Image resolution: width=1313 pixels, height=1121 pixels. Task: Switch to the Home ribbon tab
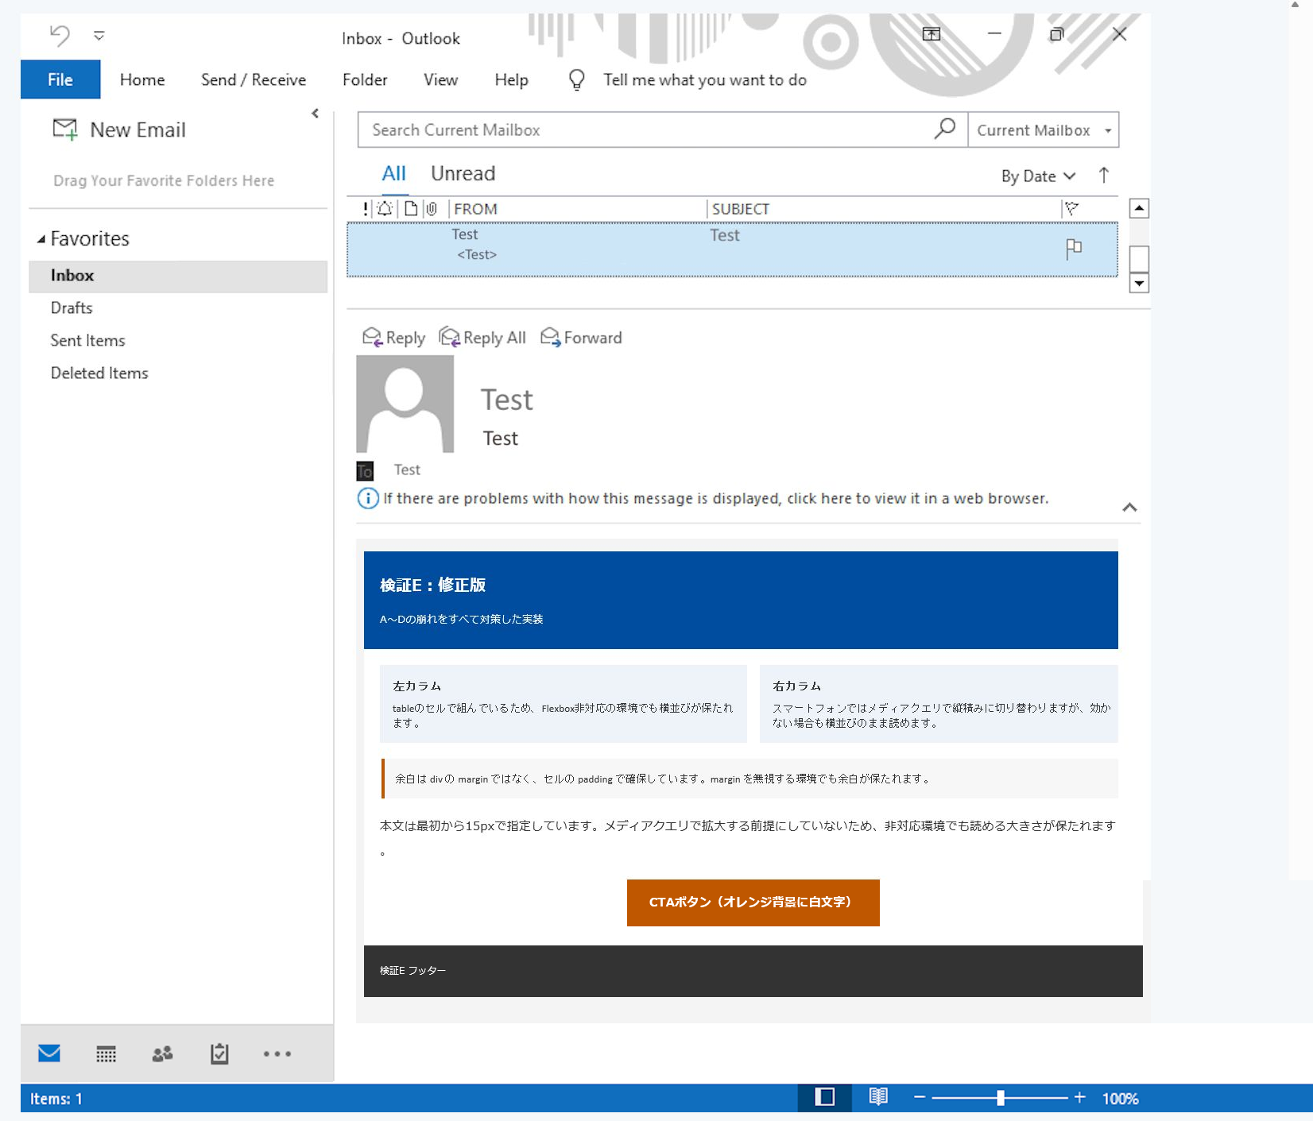(x=142, y=79)
